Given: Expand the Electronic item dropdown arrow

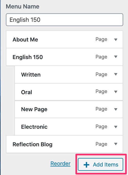Looking at the screenshot, I should pyautogui.click(x=116, y=127).
